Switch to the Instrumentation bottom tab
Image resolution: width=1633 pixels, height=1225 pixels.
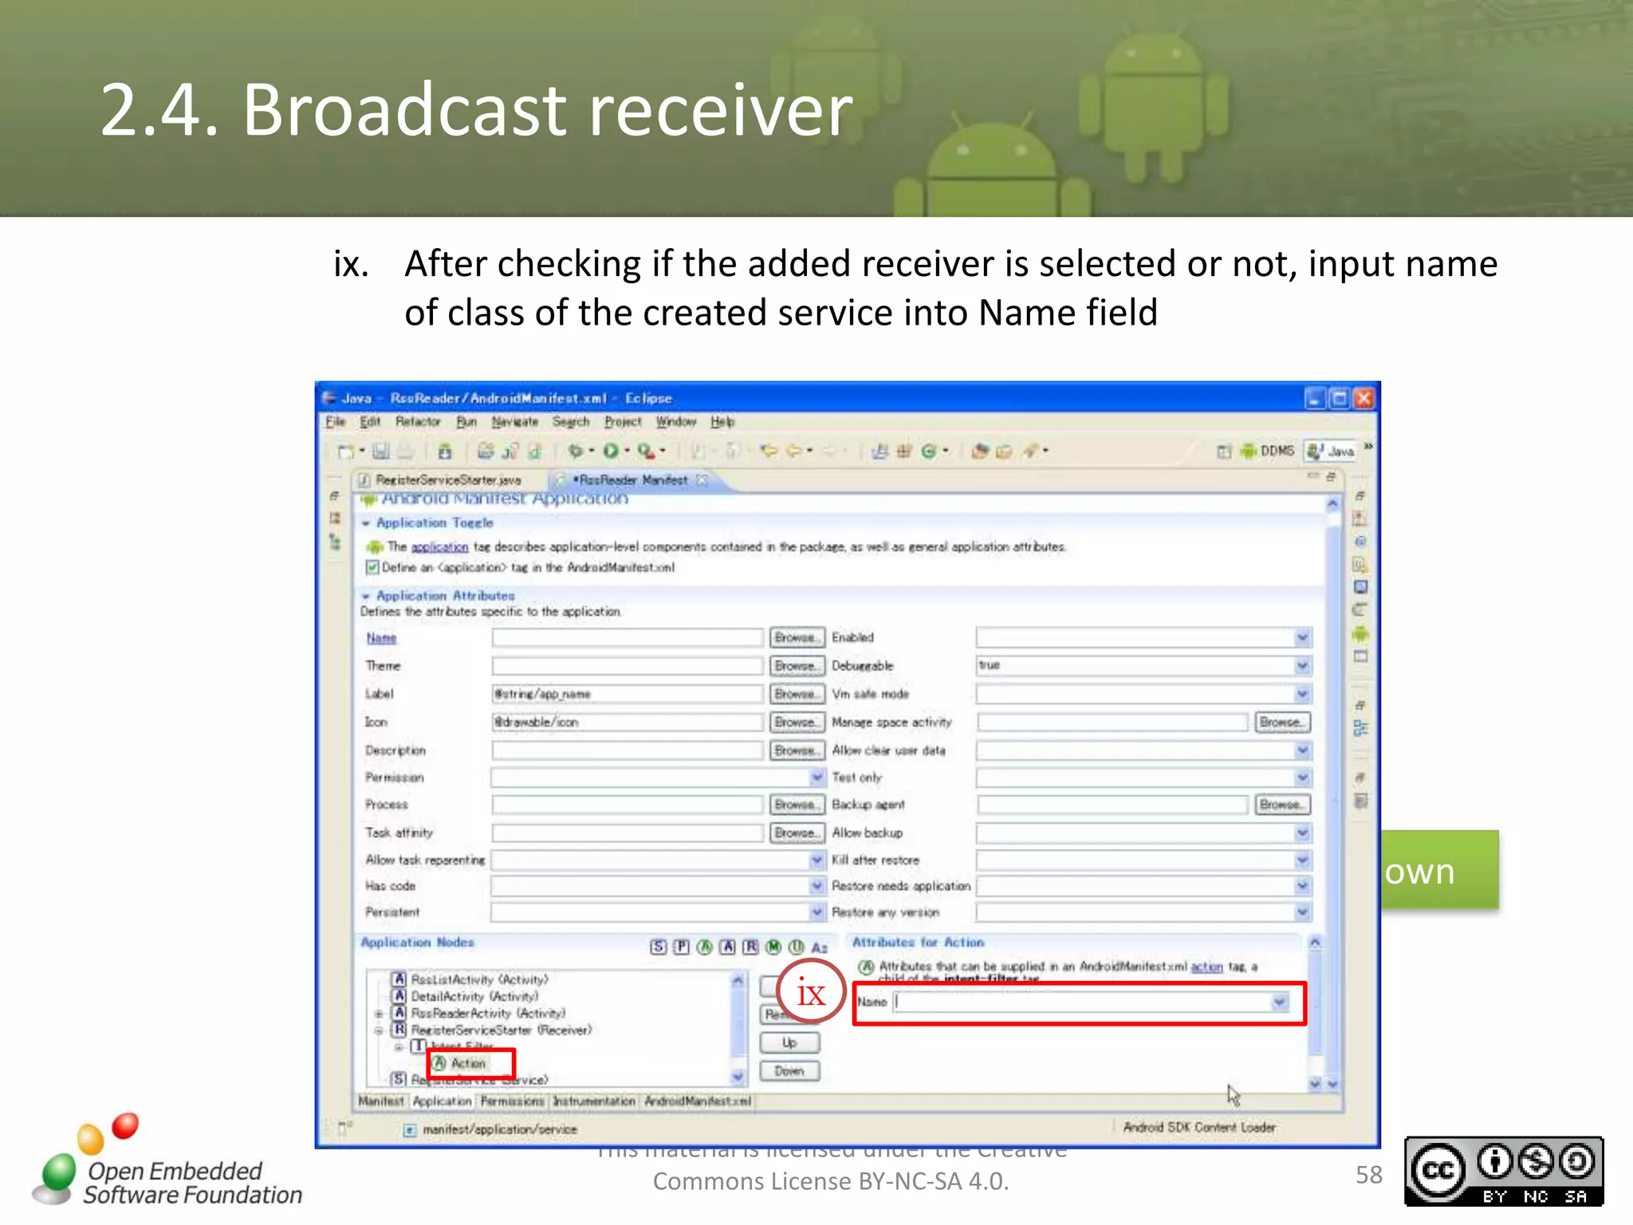click(594, 1101)
